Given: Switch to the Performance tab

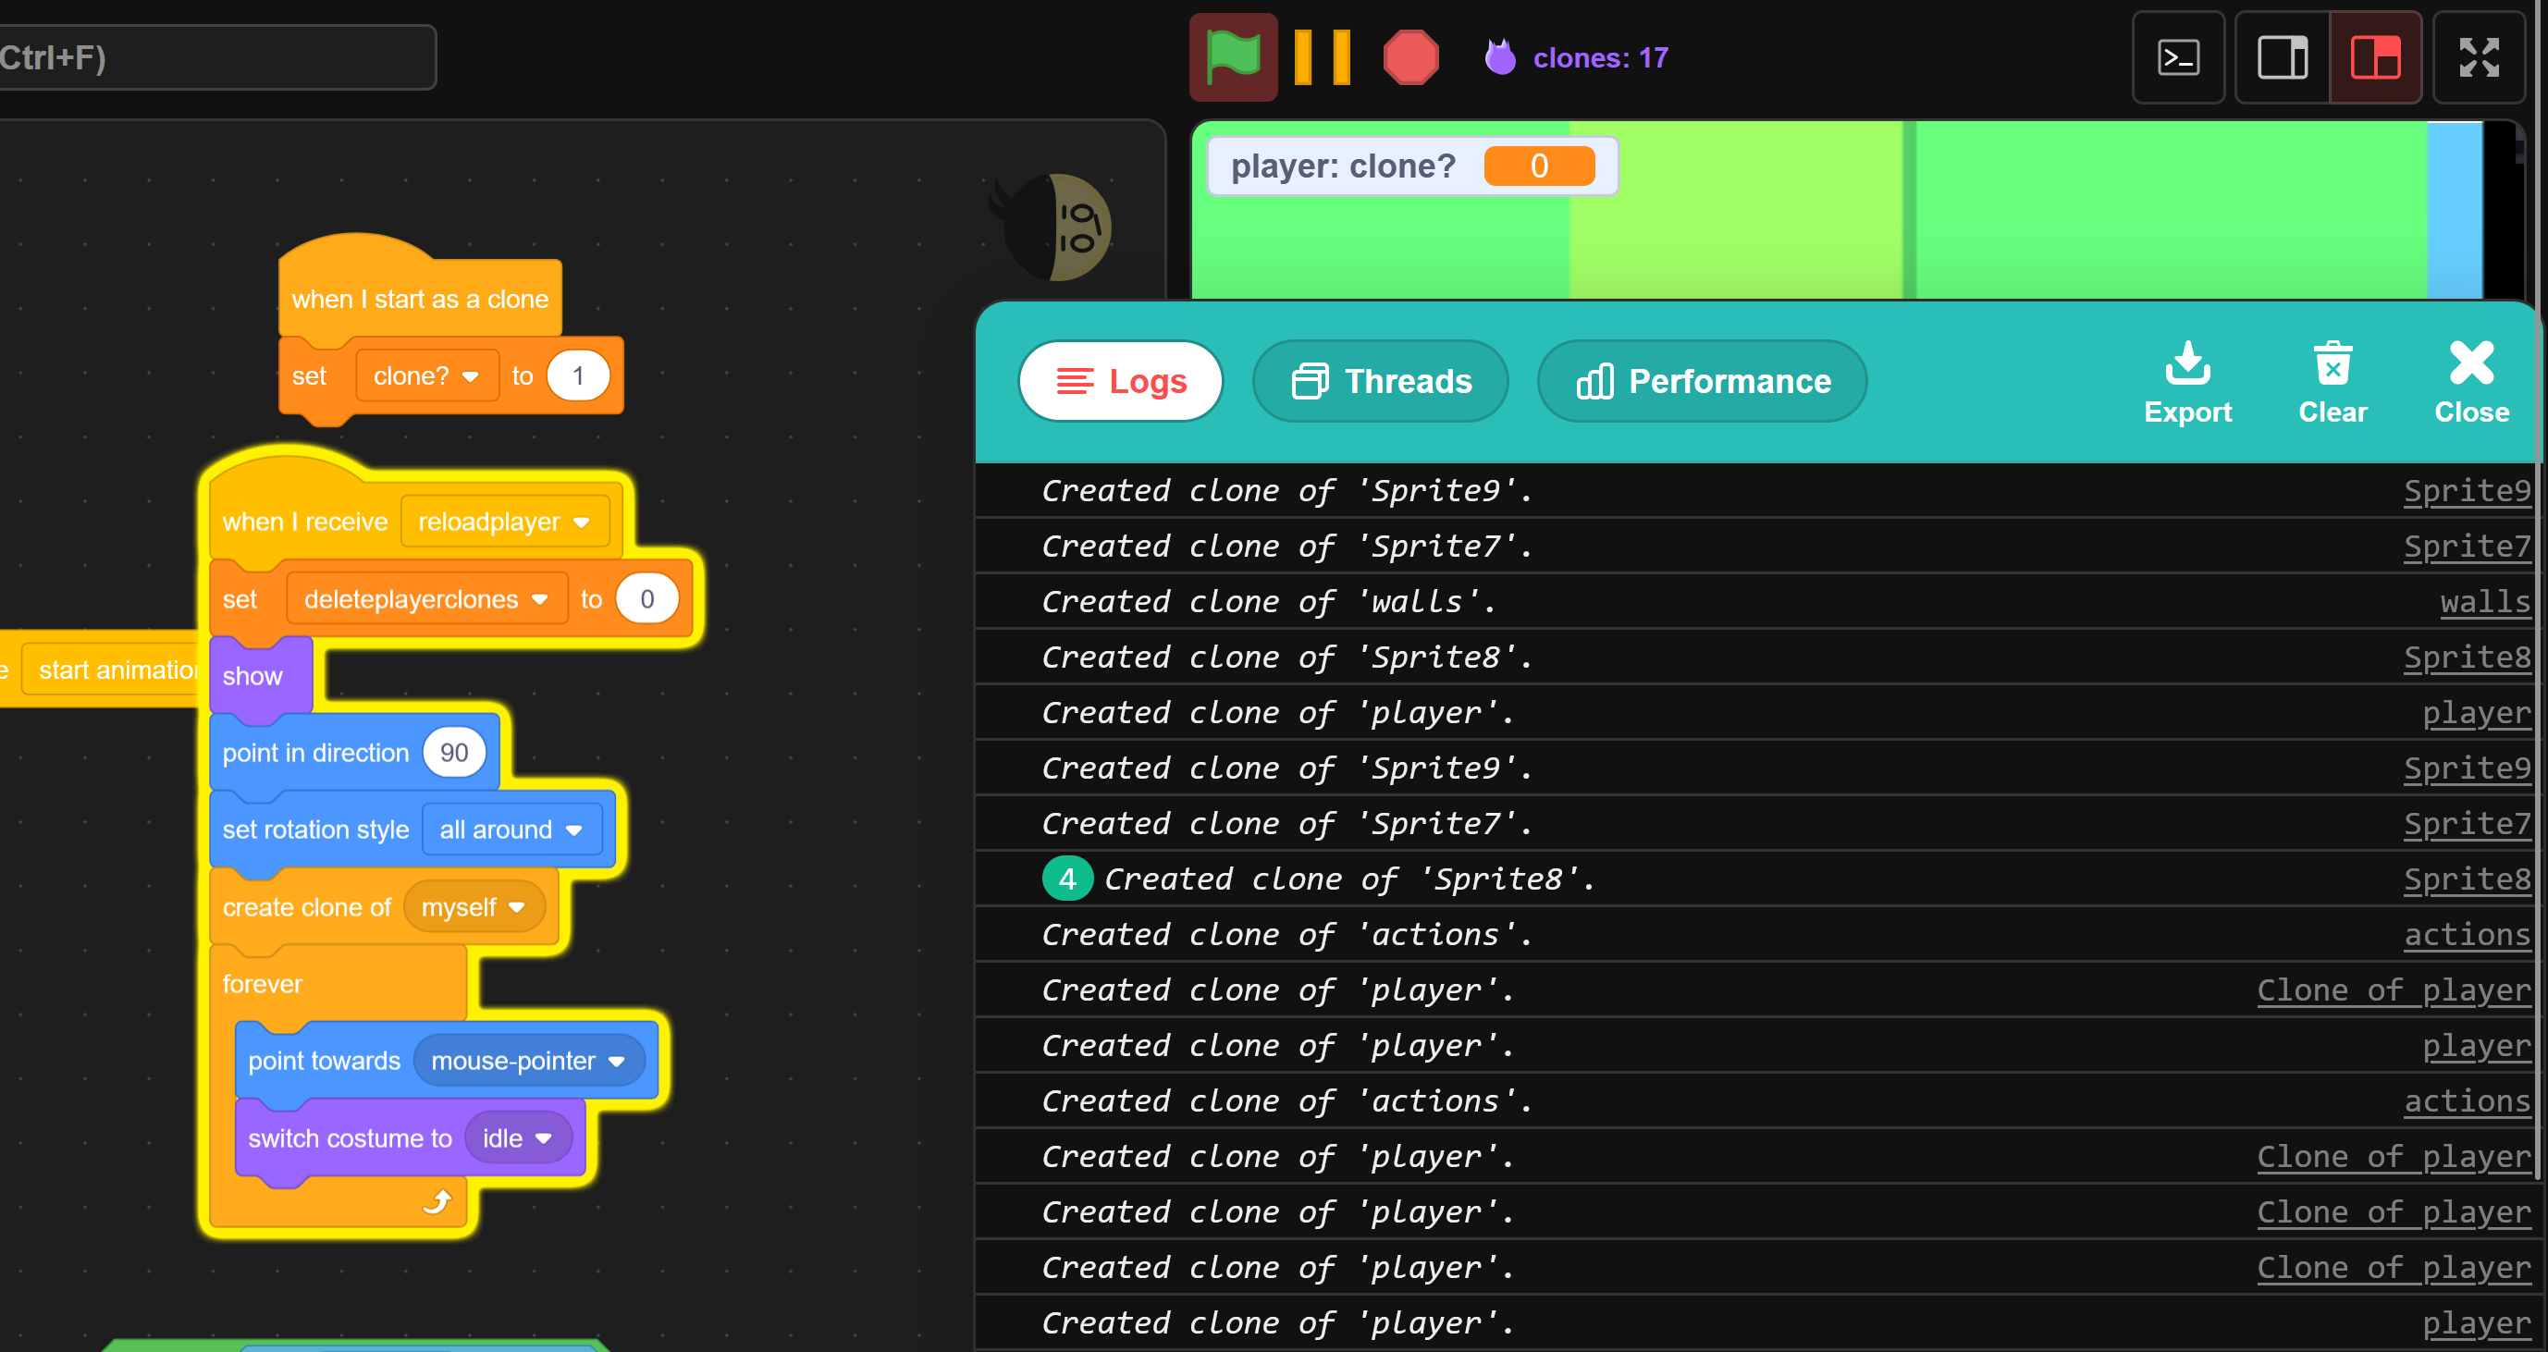Looking at the screenshot, I should pos(1702,382).
